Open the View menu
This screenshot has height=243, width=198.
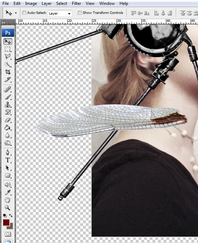point(90,4)
